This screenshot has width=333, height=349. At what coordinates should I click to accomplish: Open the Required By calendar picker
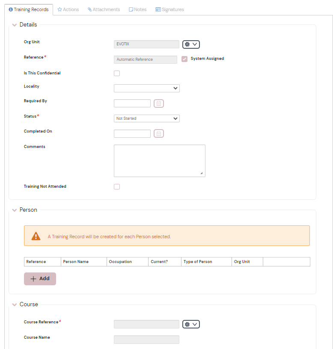(159, 104)
